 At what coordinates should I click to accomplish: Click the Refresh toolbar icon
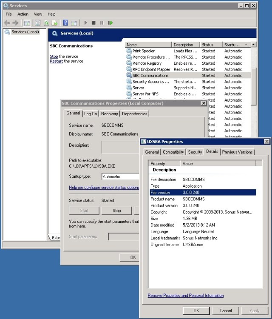click(x=46, y=23)
